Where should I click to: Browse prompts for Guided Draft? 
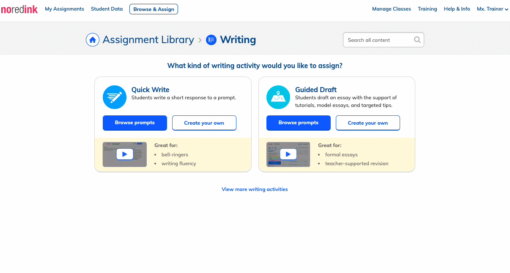(299, 123)
